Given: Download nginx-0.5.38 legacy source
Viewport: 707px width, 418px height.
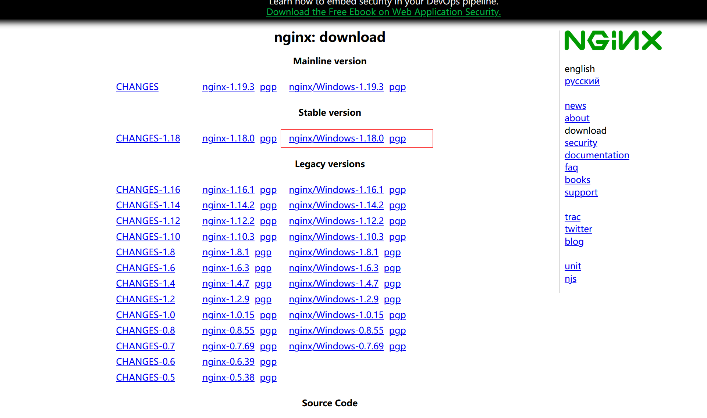Looking at the screenshot, I should [228, 378].
